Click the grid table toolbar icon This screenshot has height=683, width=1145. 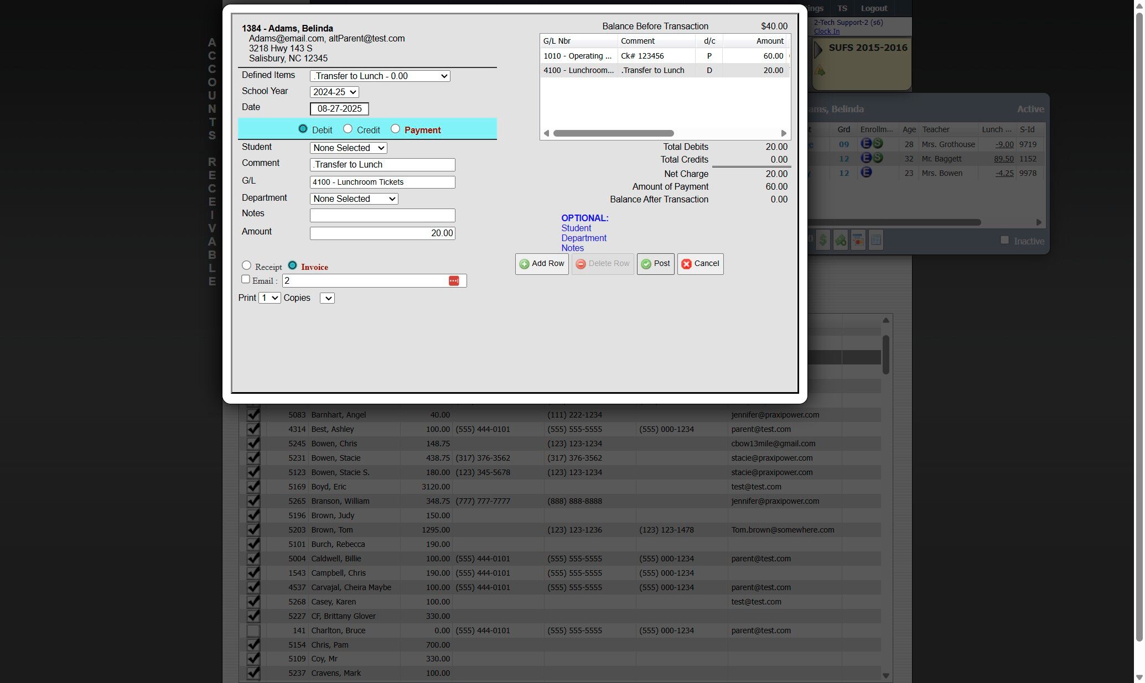click(875, 240)
